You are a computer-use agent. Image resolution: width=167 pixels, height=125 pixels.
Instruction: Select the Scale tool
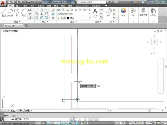click(x=42, y=18)
